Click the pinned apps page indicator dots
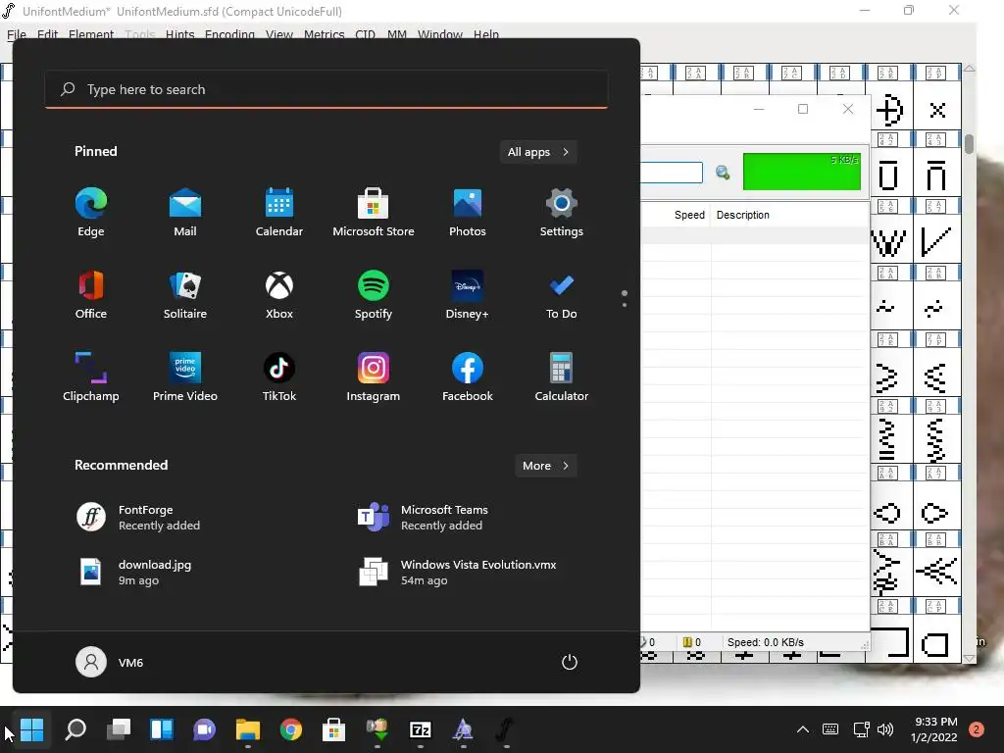The width and height of the screenshot is (1004, 753). (625, 298)
